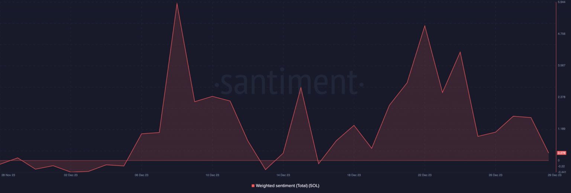
Task: Click the 10 Dec 23 x-axis label
Action: 212,175
